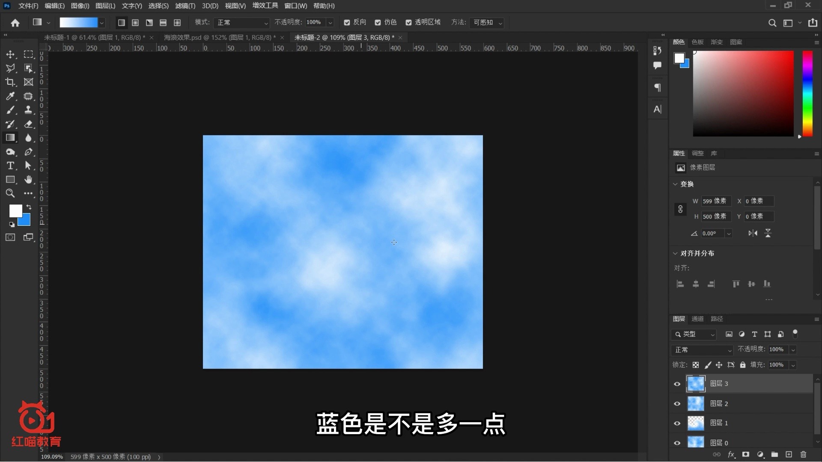Open the 方法 method dropdown

tap(487, 23)
